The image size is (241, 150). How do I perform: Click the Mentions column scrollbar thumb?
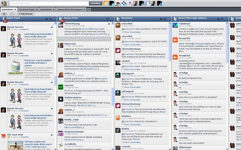tap(170, 43)
